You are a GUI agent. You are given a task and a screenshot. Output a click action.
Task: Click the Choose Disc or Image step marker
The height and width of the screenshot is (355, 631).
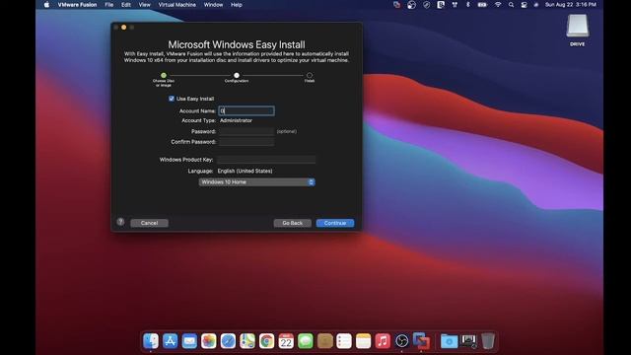(164, 75)
